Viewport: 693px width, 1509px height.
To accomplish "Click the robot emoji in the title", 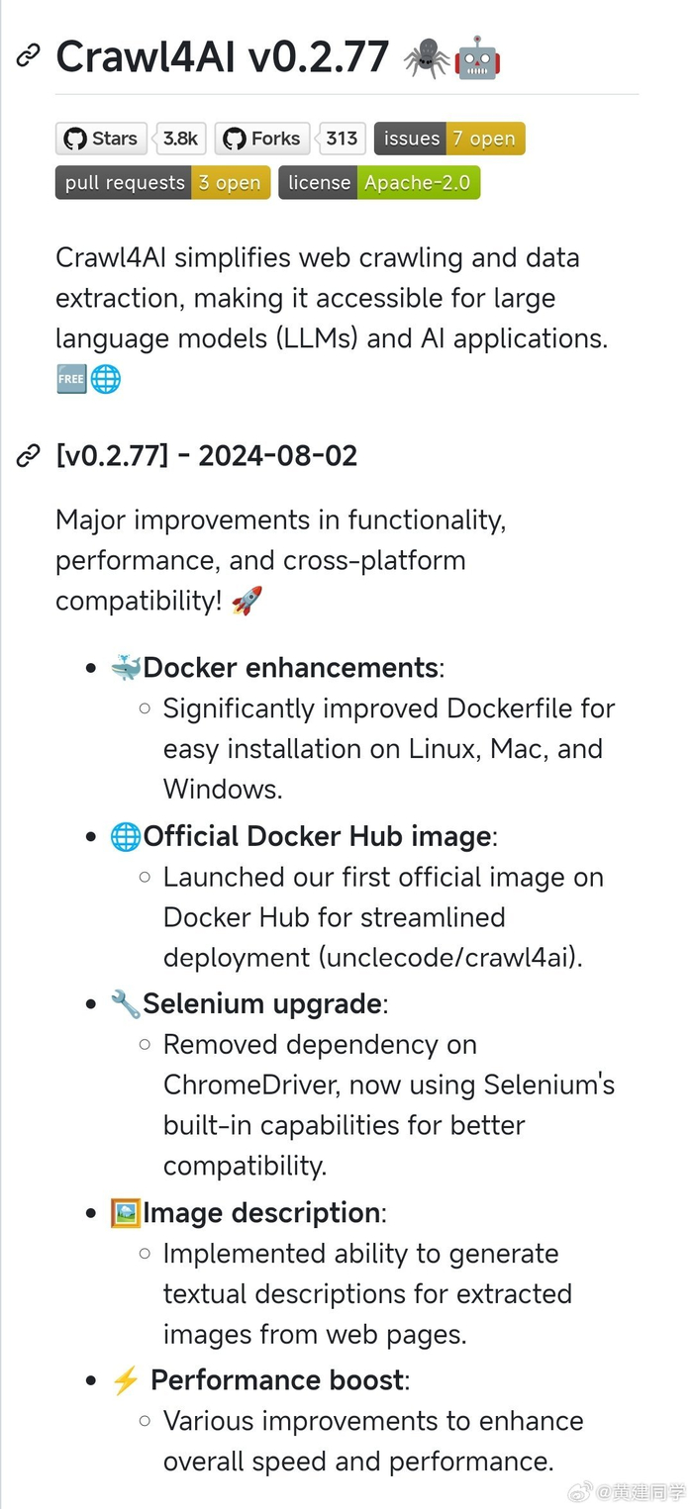I will click(477, 58).
